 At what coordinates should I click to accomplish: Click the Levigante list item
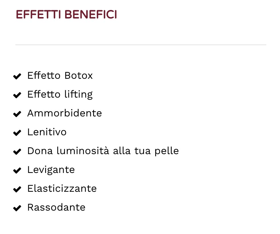point(51,170)
